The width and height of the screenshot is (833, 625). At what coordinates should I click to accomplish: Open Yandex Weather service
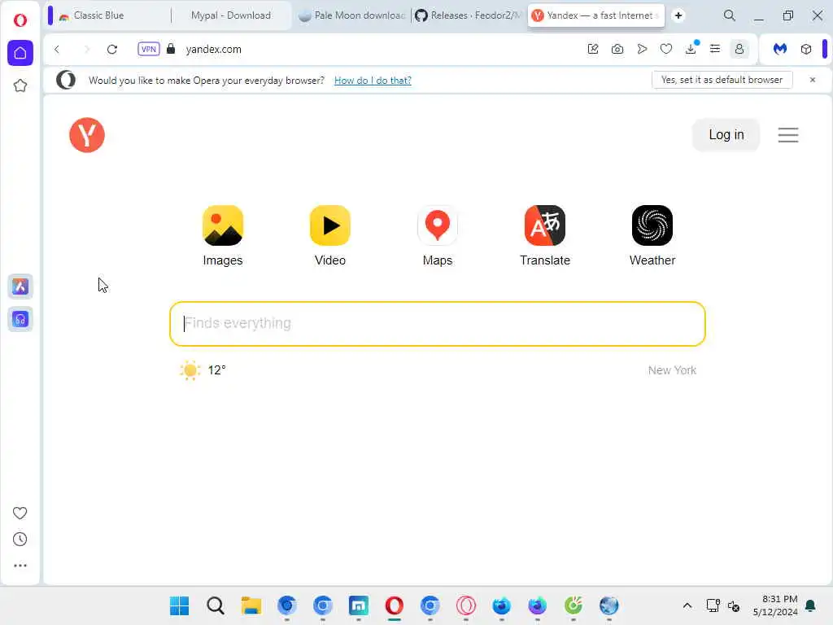(652, 235)
